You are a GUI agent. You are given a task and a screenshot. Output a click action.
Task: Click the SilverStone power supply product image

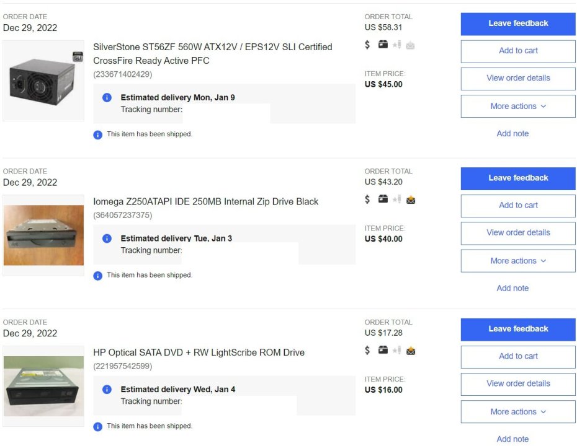pyautogui.click(x=43, y=81)
